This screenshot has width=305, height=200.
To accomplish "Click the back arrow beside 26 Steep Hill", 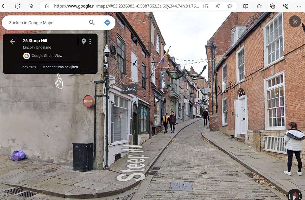I will click(13, 42).
